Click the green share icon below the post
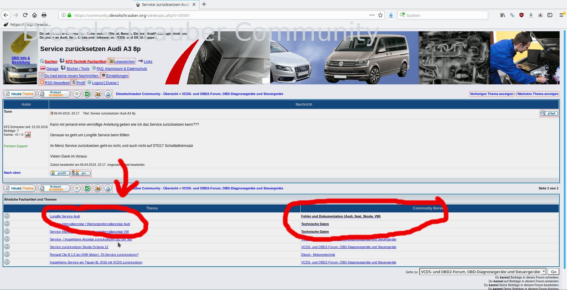This screenshot has width=567, height=290. (87, 188)
